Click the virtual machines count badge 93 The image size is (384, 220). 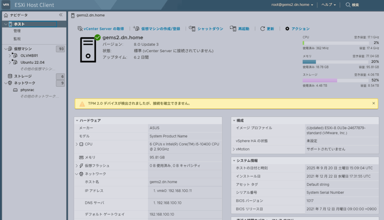pos(60,49)
